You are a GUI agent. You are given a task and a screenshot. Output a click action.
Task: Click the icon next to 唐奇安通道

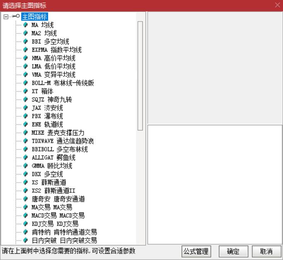[26, 199]
